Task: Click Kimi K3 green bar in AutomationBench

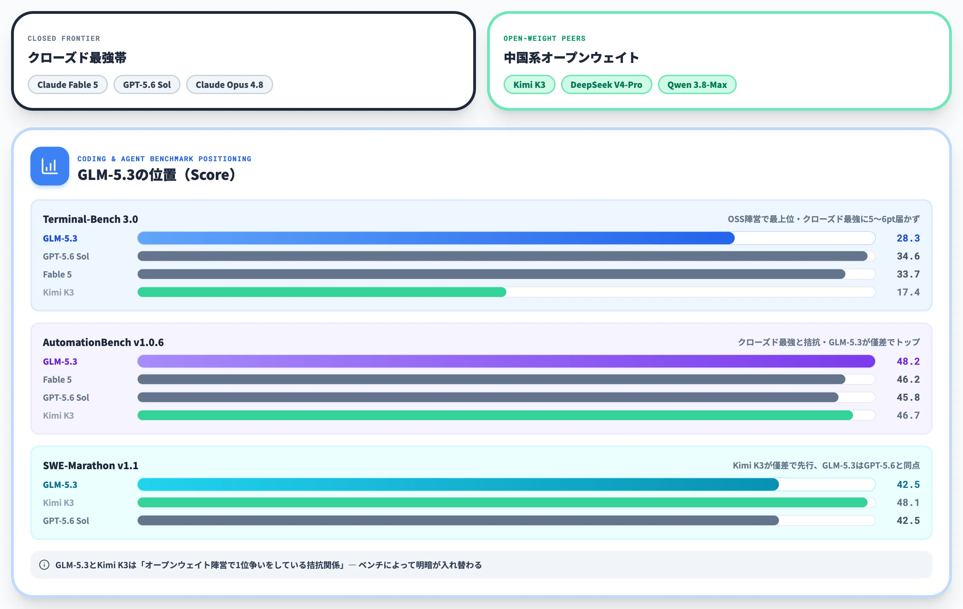Action: pos(495,415)
